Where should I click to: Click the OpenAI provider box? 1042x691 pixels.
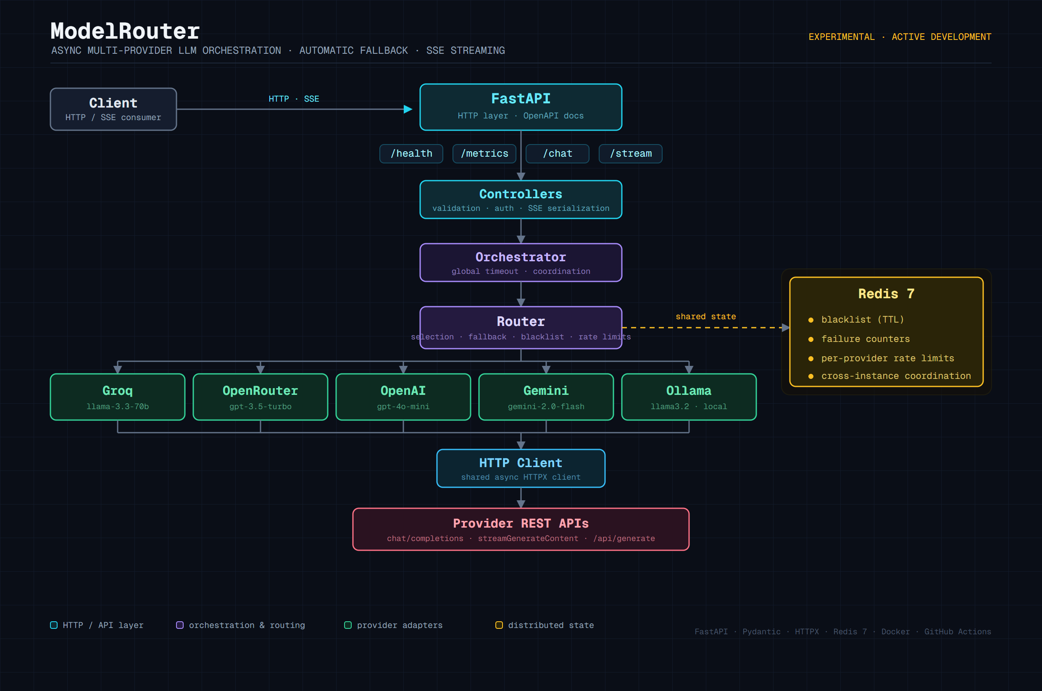coord(403,397)
